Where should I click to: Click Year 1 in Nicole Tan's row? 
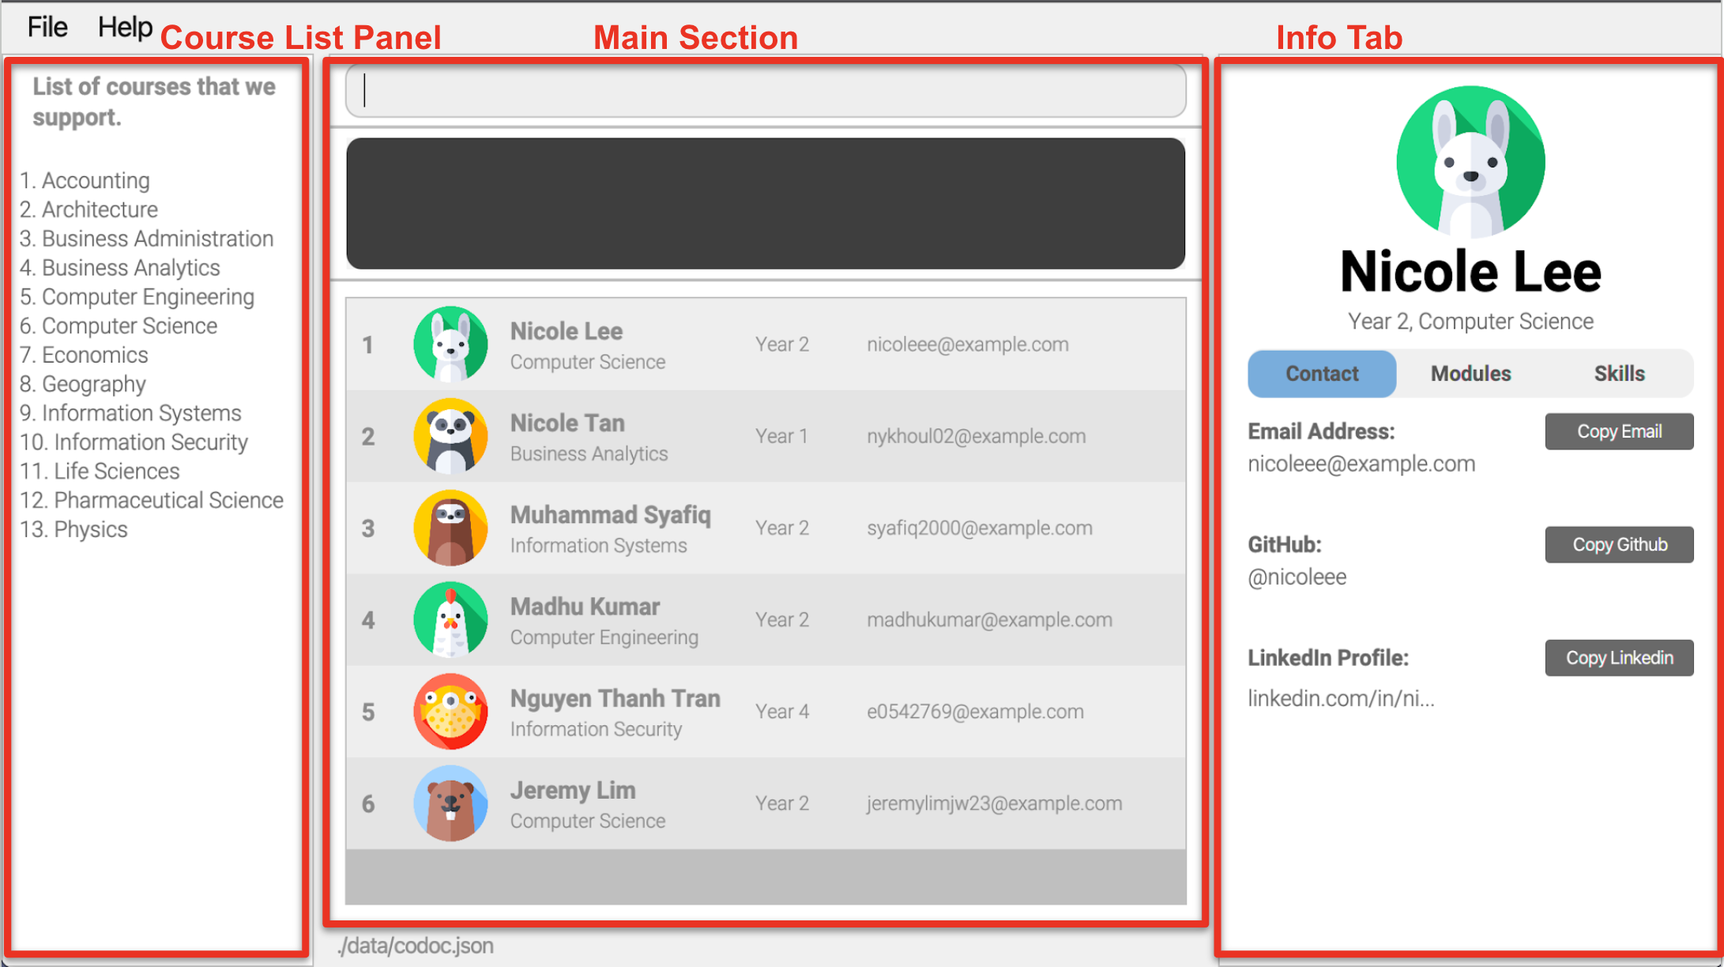781,436
